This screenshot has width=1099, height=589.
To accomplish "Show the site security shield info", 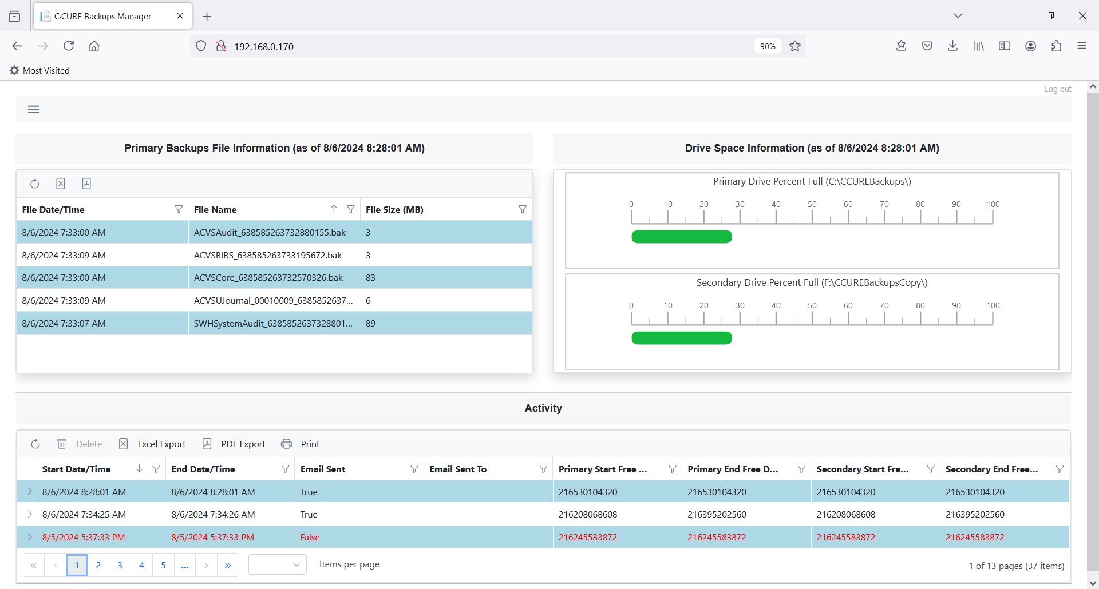I will (x=201, y=46).
